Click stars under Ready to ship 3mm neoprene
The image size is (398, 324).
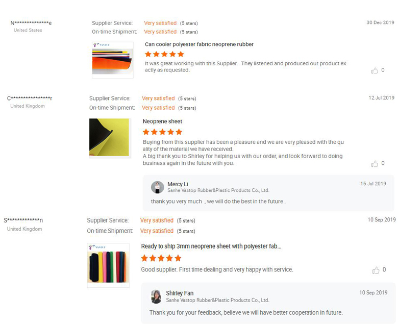point(161,258)
